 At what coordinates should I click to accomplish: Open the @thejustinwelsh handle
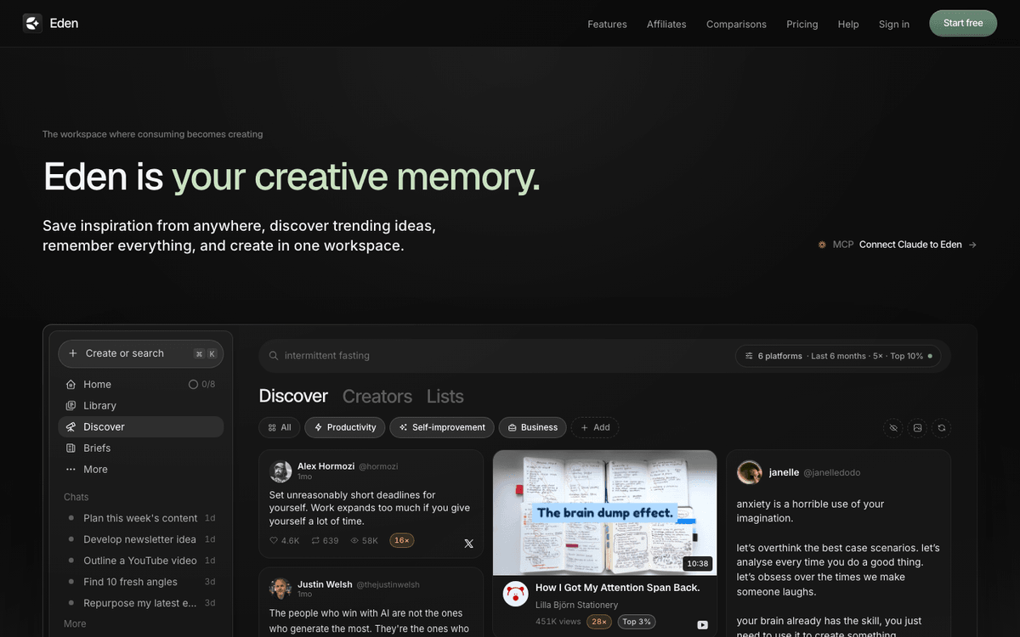[388, 584]
